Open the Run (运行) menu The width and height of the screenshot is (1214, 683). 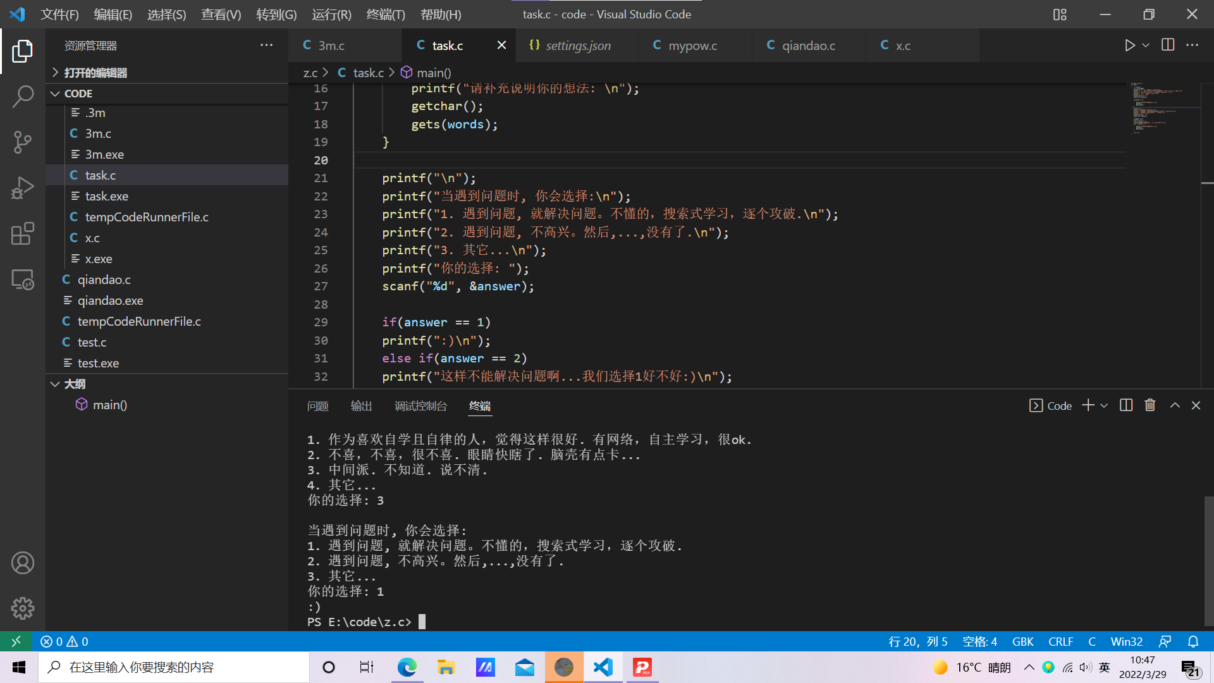coord(331,14)
